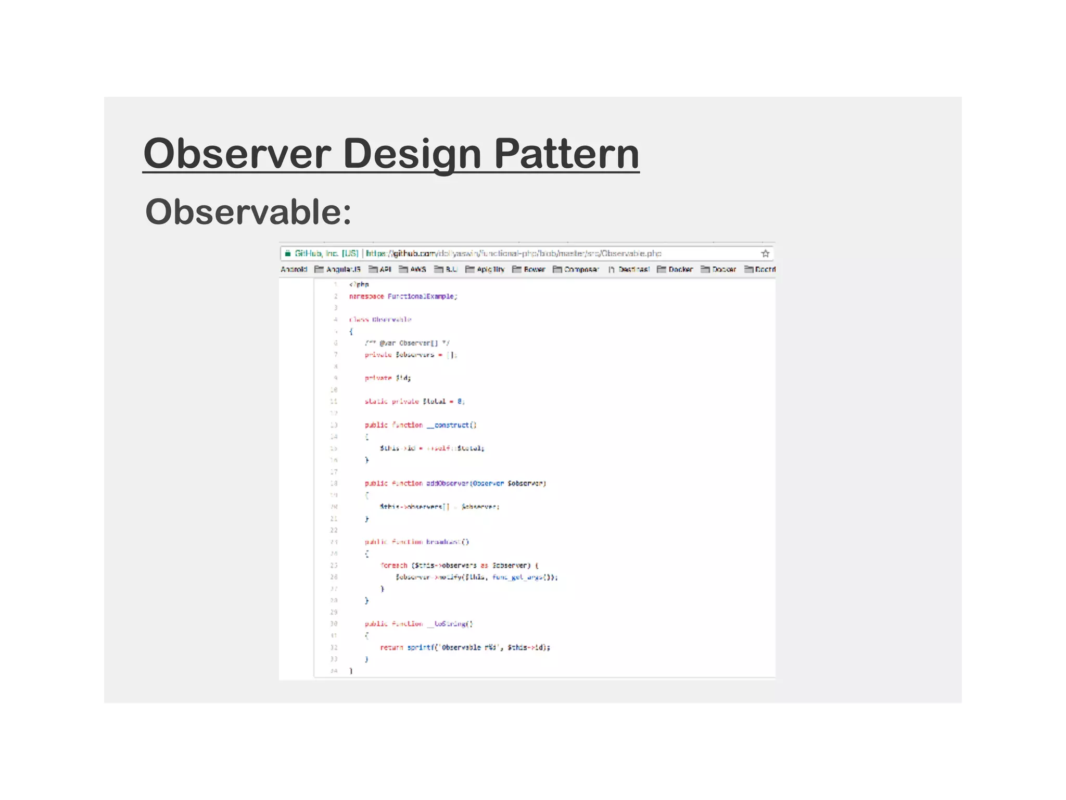The height and width of the screenshot is (800, 1066).
Task: Open the AngularJS bookmarks folder
Action: pyautogui.click(x=337, y=269)
